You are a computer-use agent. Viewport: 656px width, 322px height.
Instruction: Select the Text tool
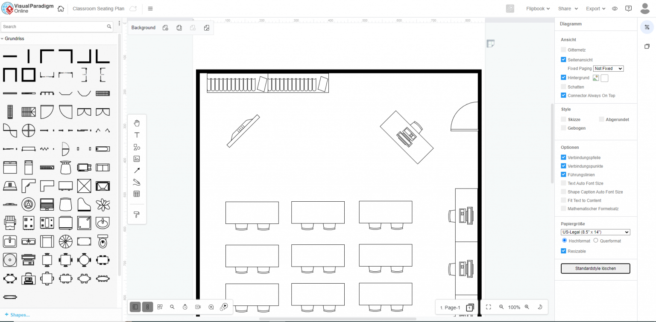click(x=137, y=135)
